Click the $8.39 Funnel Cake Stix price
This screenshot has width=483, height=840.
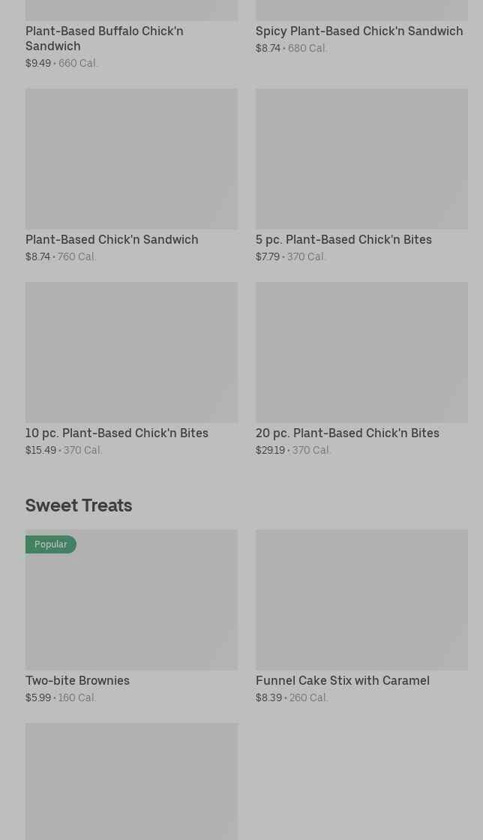click(268, 697)
